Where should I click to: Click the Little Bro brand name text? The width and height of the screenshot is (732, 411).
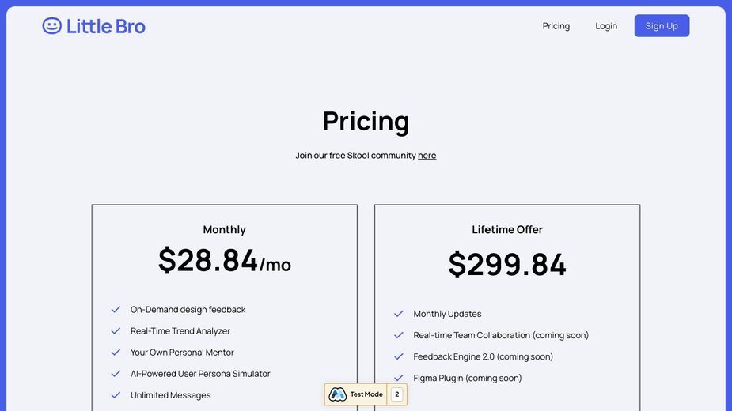pyautogui.click(x=106, y=26)
